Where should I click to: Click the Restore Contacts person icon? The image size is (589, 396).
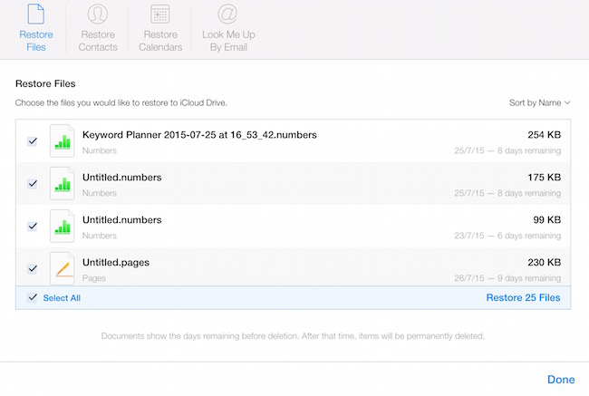coord(96,14)
